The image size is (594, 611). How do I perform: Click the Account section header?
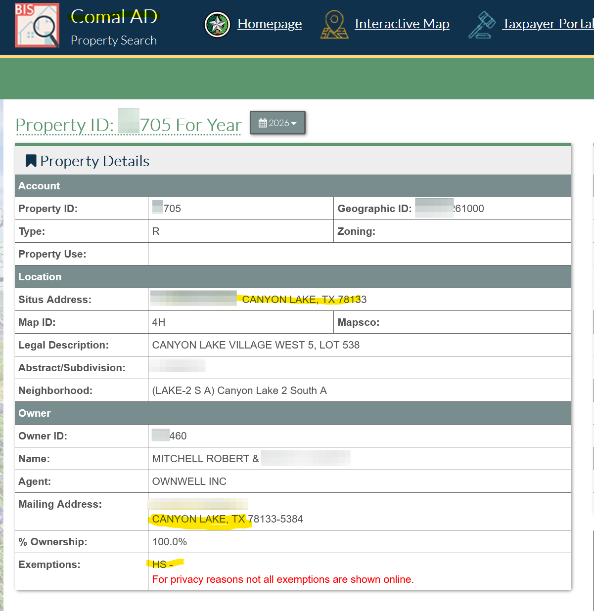pos(293,186)
